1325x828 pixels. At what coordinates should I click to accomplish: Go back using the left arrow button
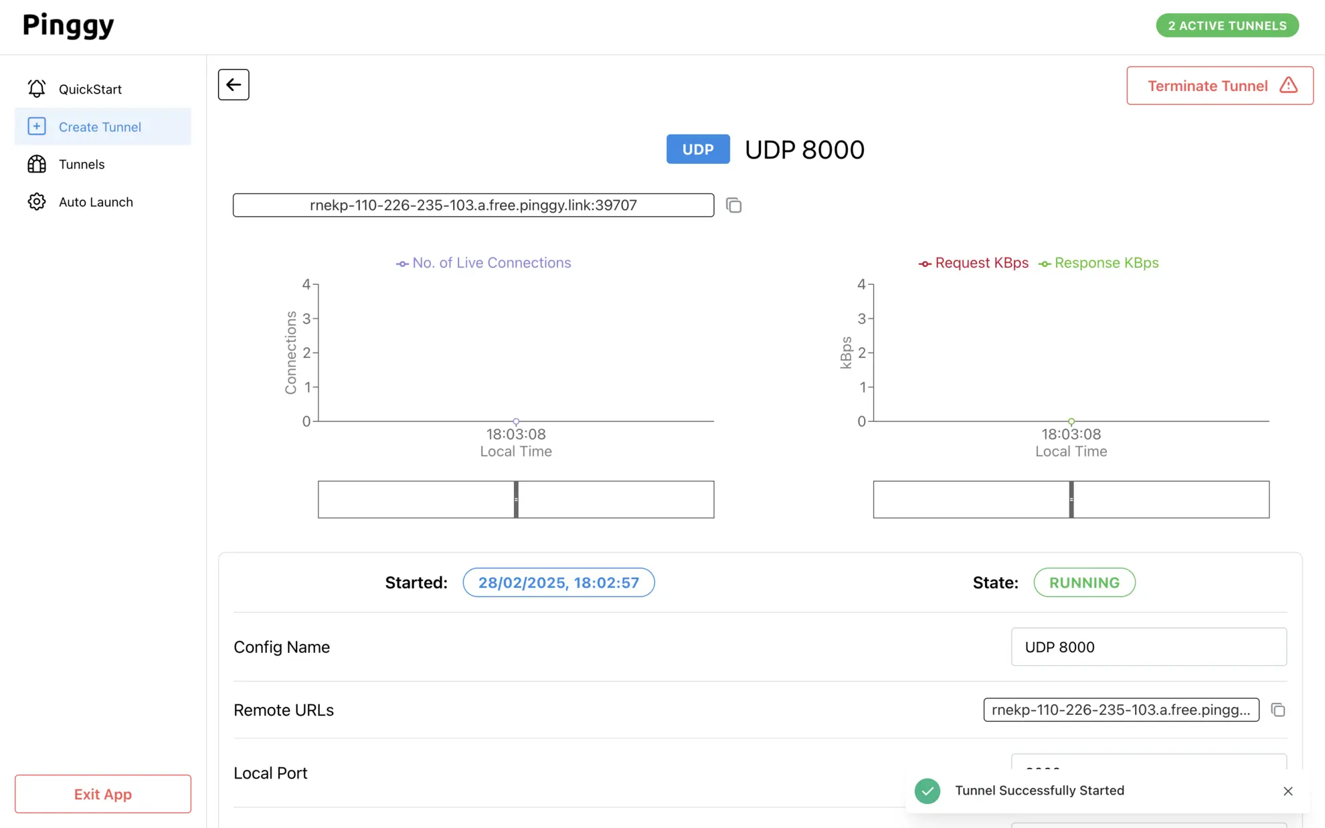click(234, 84)
